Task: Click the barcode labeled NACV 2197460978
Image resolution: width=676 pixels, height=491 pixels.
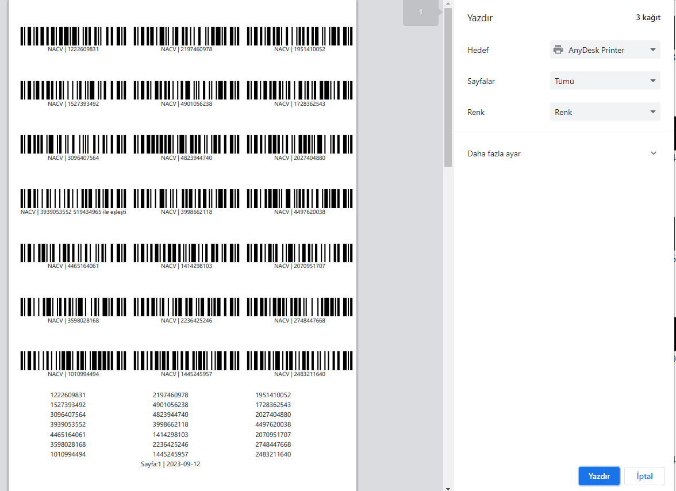Action: point(187,36)
